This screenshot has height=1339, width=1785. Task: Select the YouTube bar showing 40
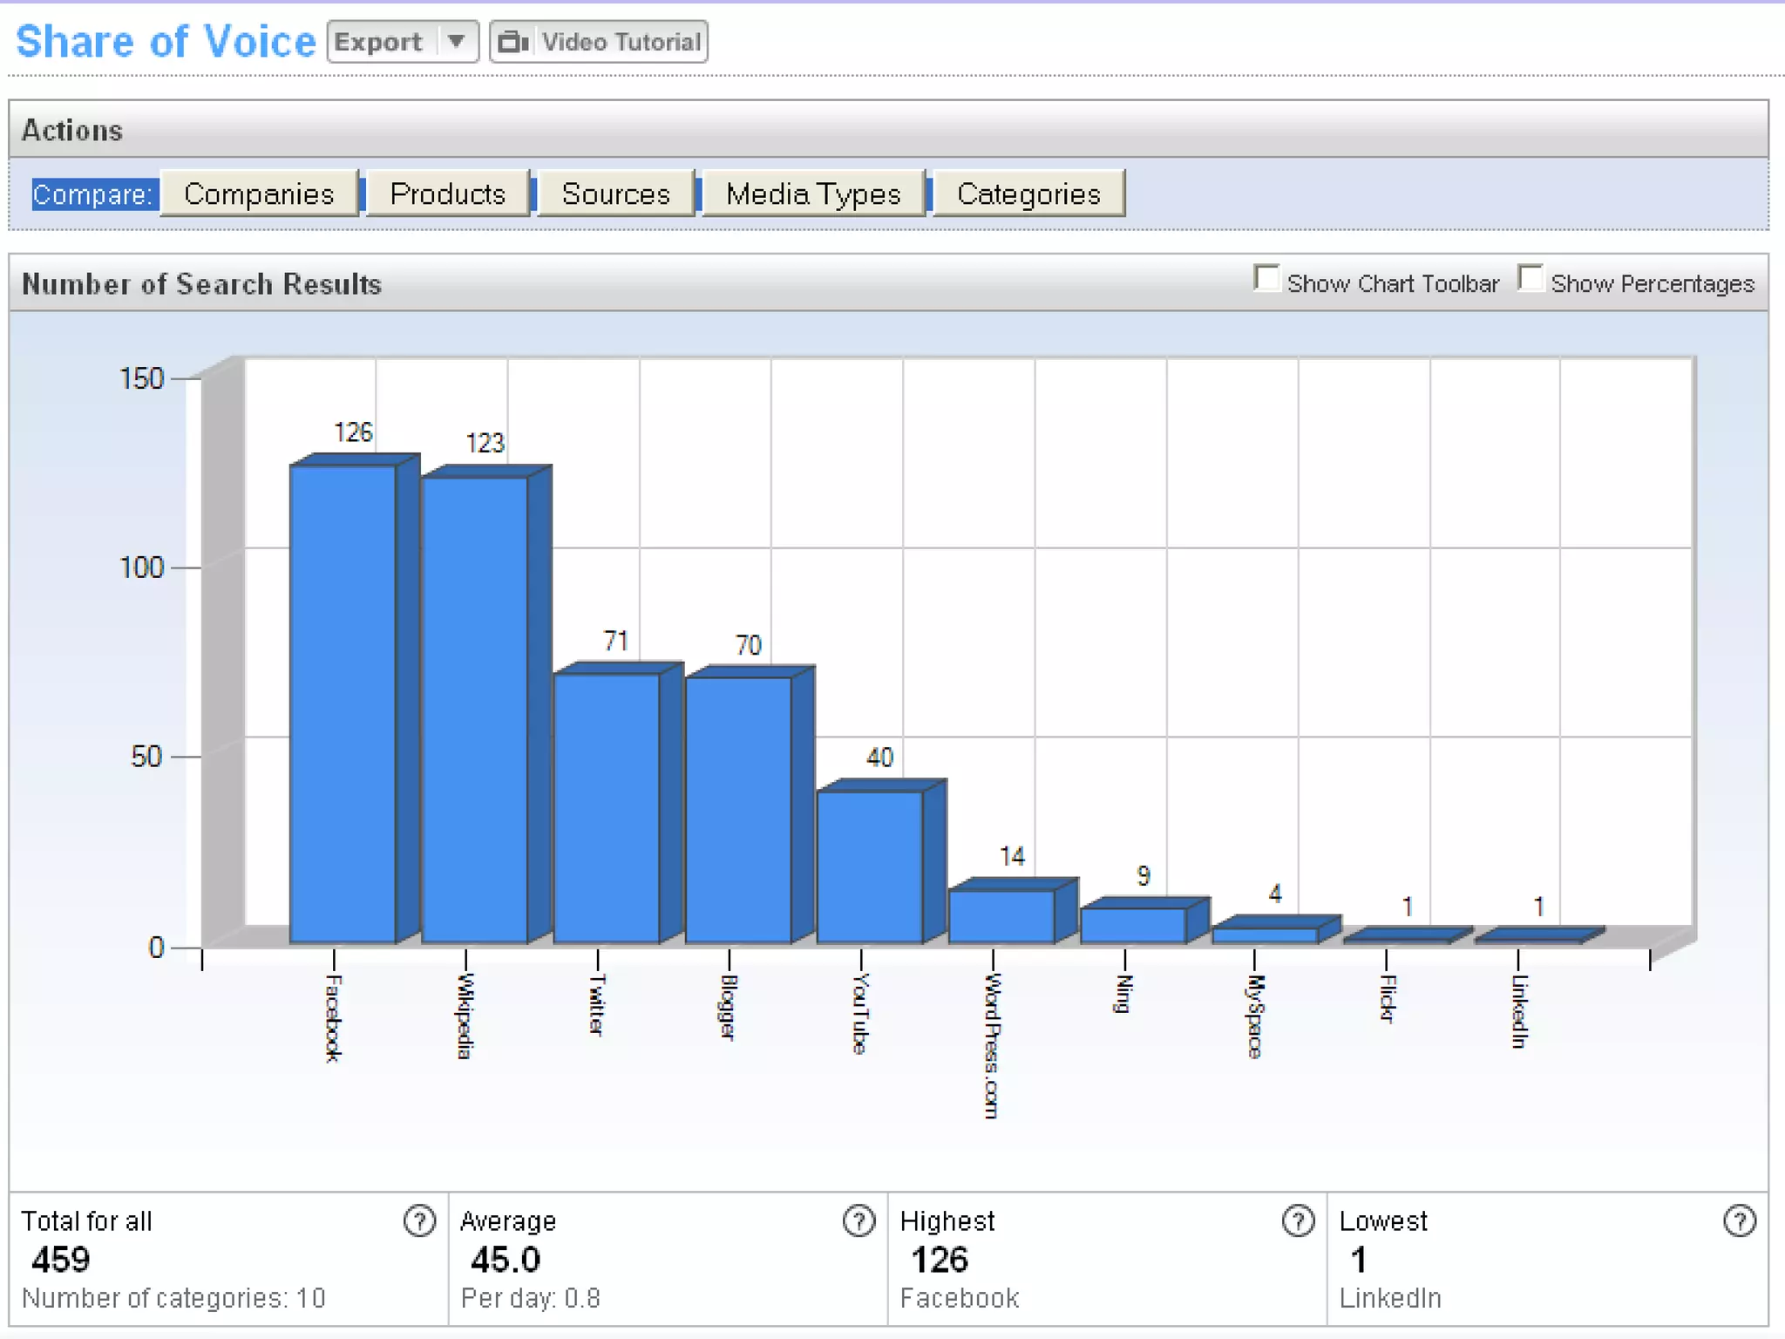[x=870, y=867]
